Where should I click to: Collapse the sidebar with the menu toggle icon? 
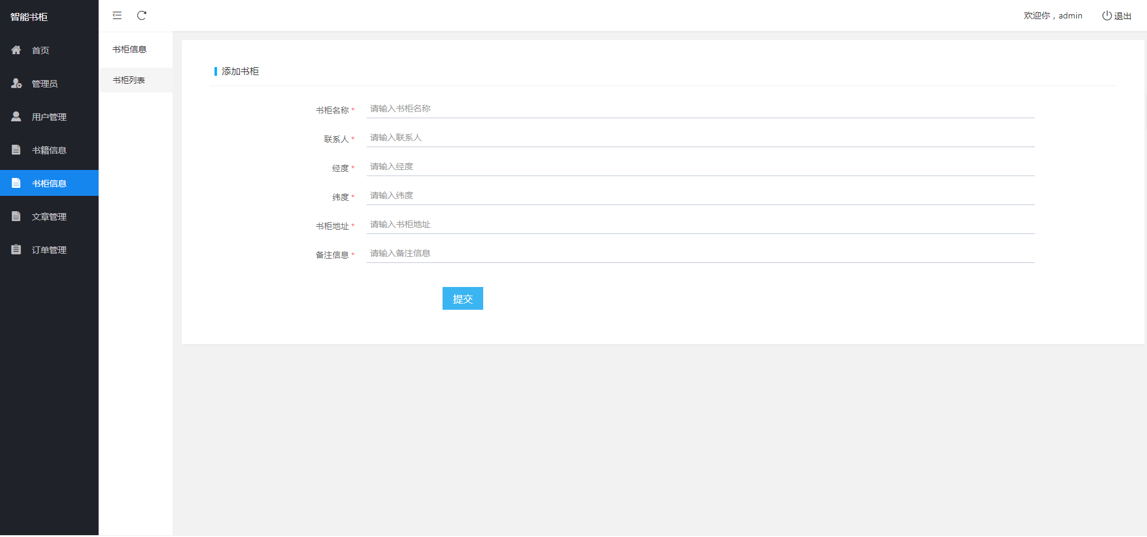click(117, 15)
